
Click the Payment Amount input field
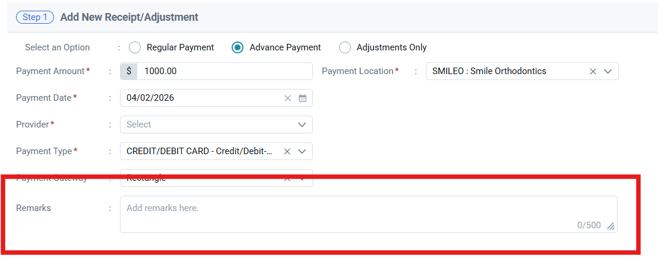coord(225,71)
